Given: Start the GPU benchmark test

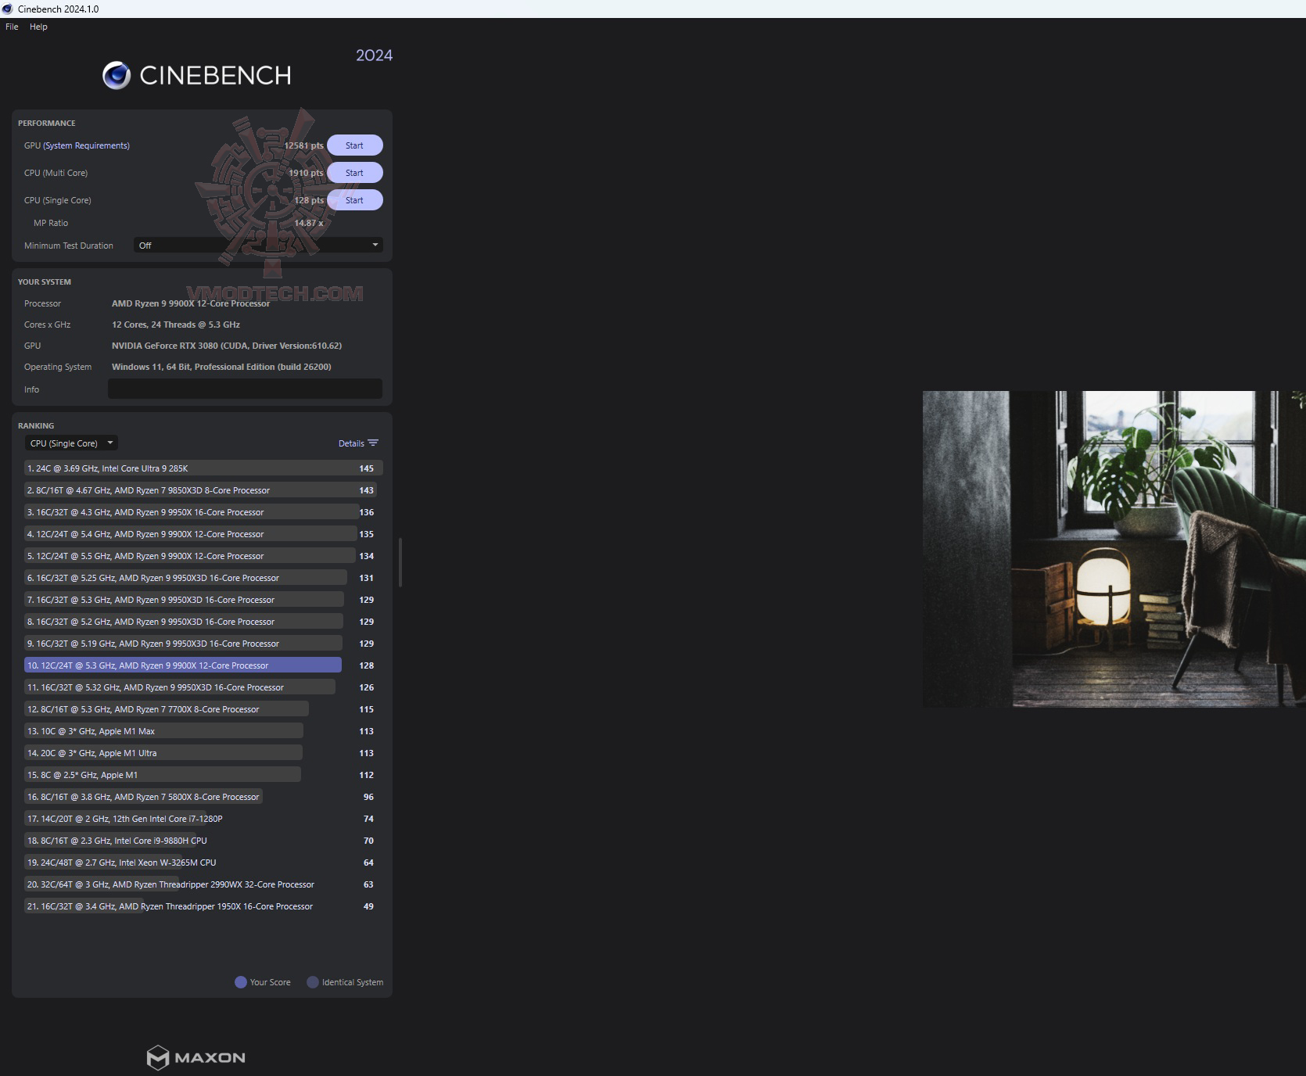Looking at the screenshot, I should point(354,145).
